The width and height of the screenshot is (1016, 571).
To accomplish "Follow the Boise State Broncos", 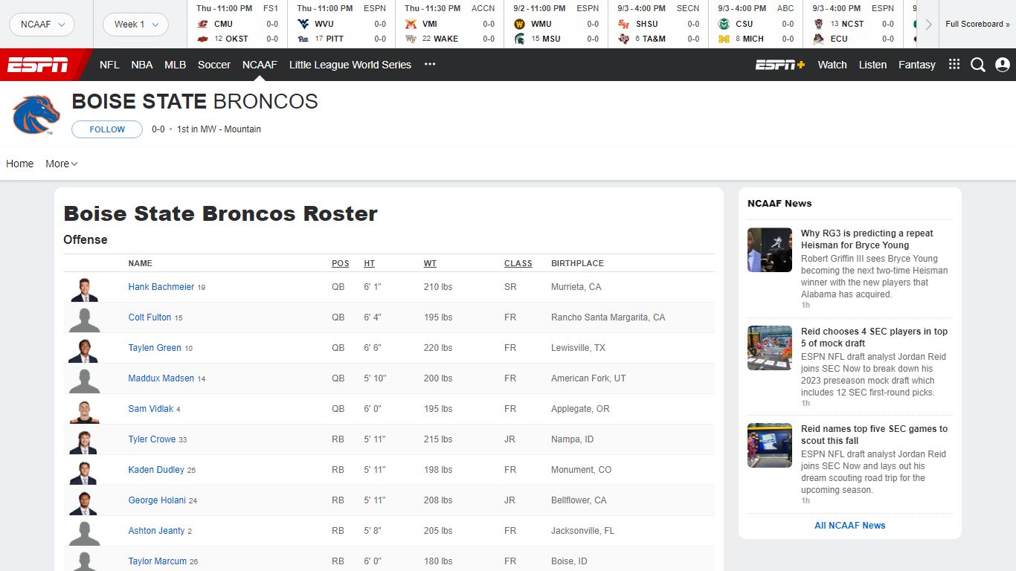I will (107, 129).
